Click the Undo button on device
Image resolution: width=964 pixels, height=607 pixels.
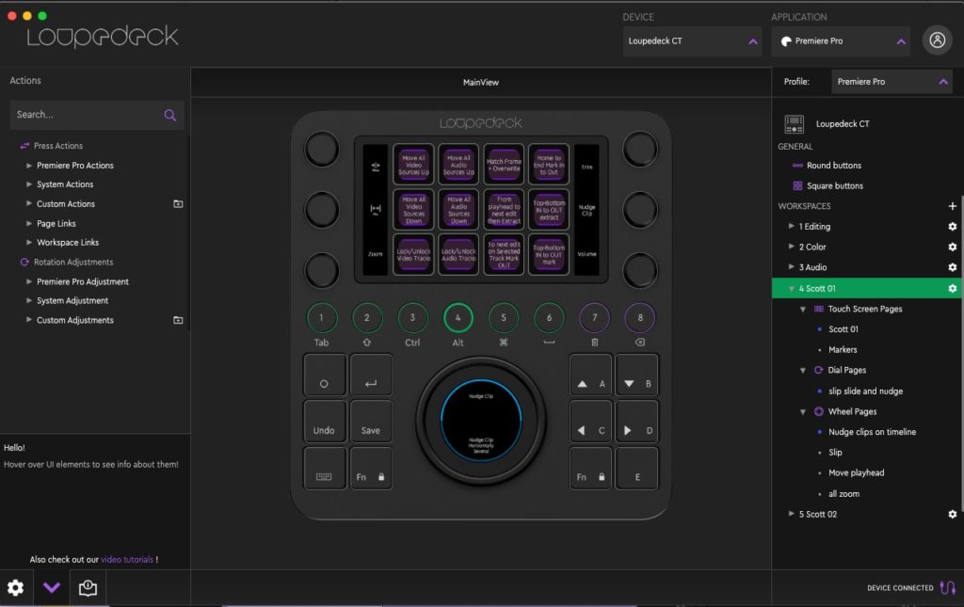(324, 422)
